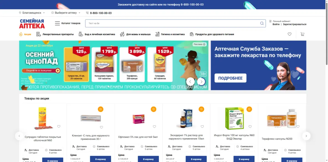Viewport: 328px width, 162px height.
Task: Toggle favorite heart on Индол Форте product
Action: [250, 127]
